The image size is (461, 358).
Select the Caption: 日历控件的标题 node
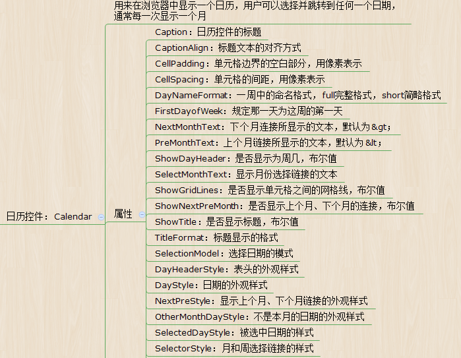(x=208, y=32)
